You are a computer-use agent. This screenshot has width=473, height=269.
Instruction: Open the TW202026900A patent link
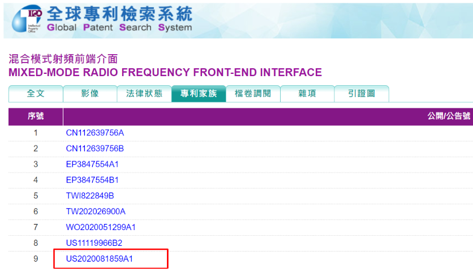click(x=96, y=211)
